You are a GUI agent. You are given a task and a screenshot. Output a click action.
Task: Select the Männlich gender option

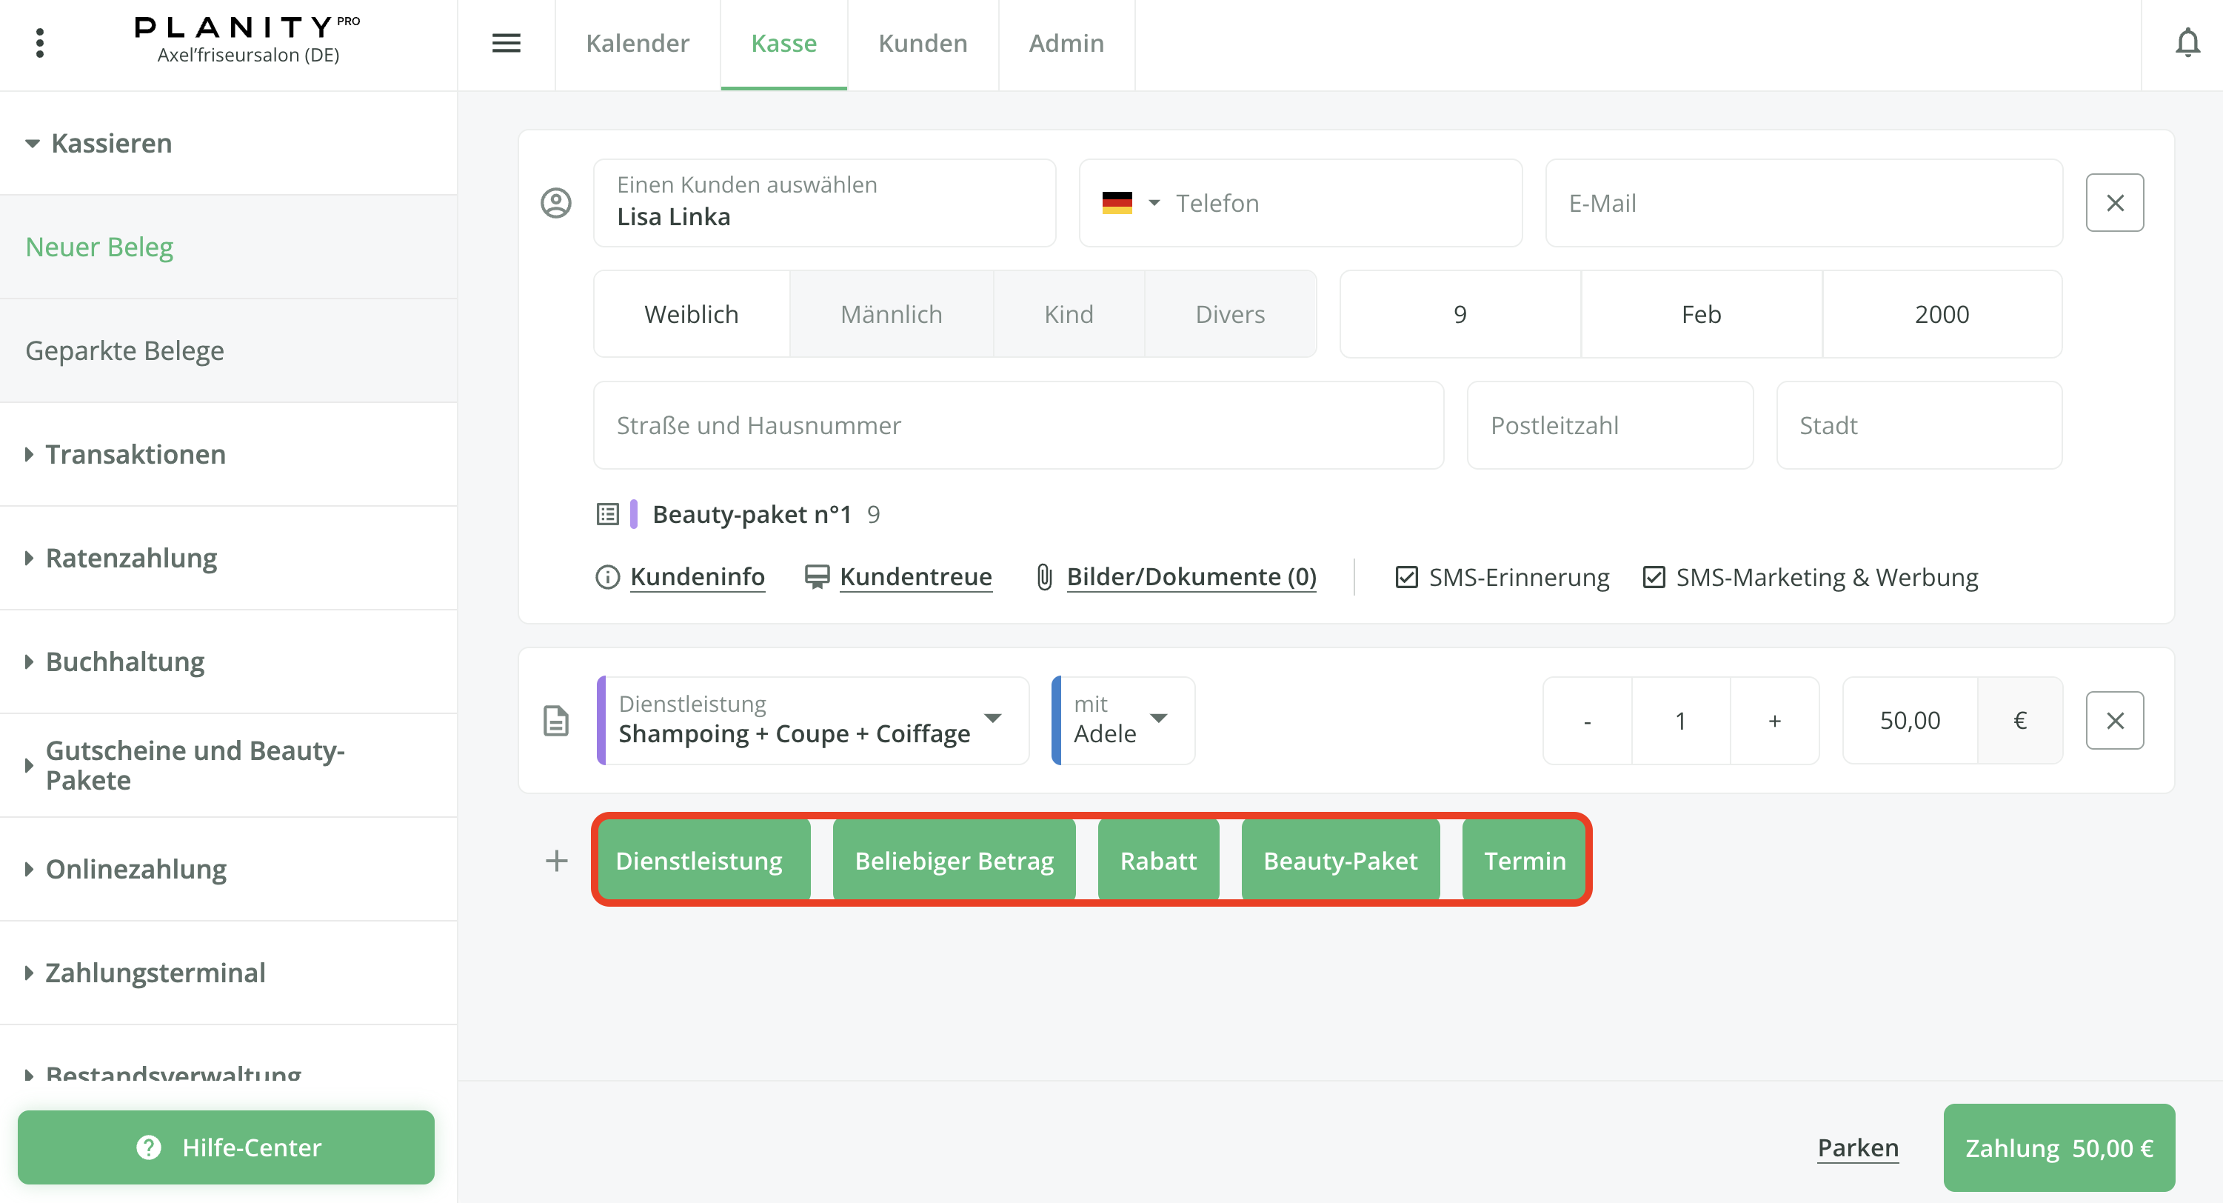pyautogui.click(x=891, y=314)
